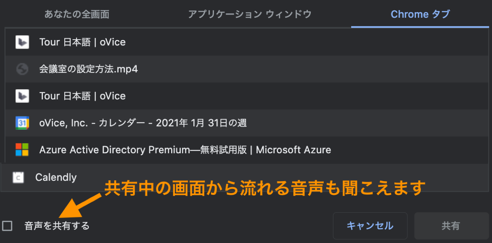The height and width of the screenshot is (243, 492).
Task: Click the Google Calendar icon
Action: (22, 123)
